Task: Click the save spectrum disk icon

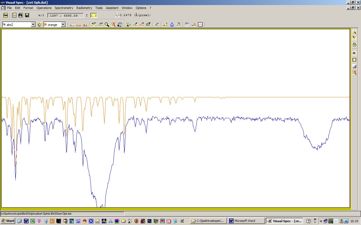Action: pyautogui.click(x=27, y=15)
